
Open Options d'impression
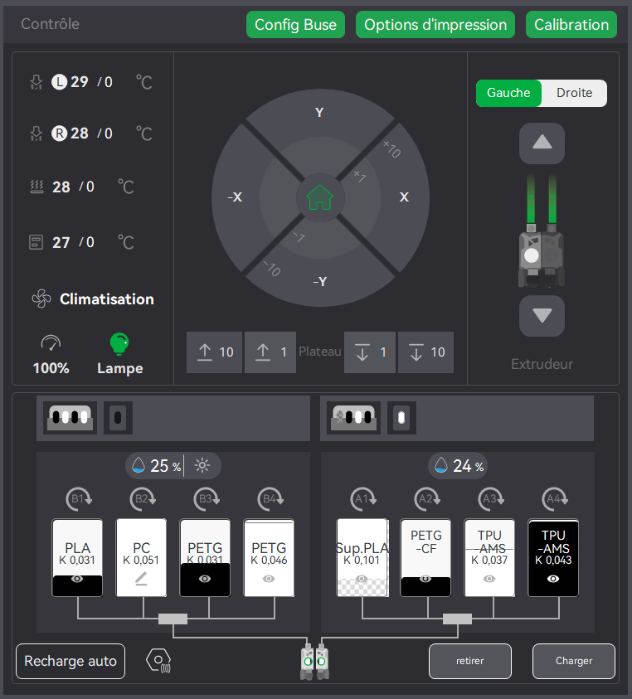tap(435, 25)
